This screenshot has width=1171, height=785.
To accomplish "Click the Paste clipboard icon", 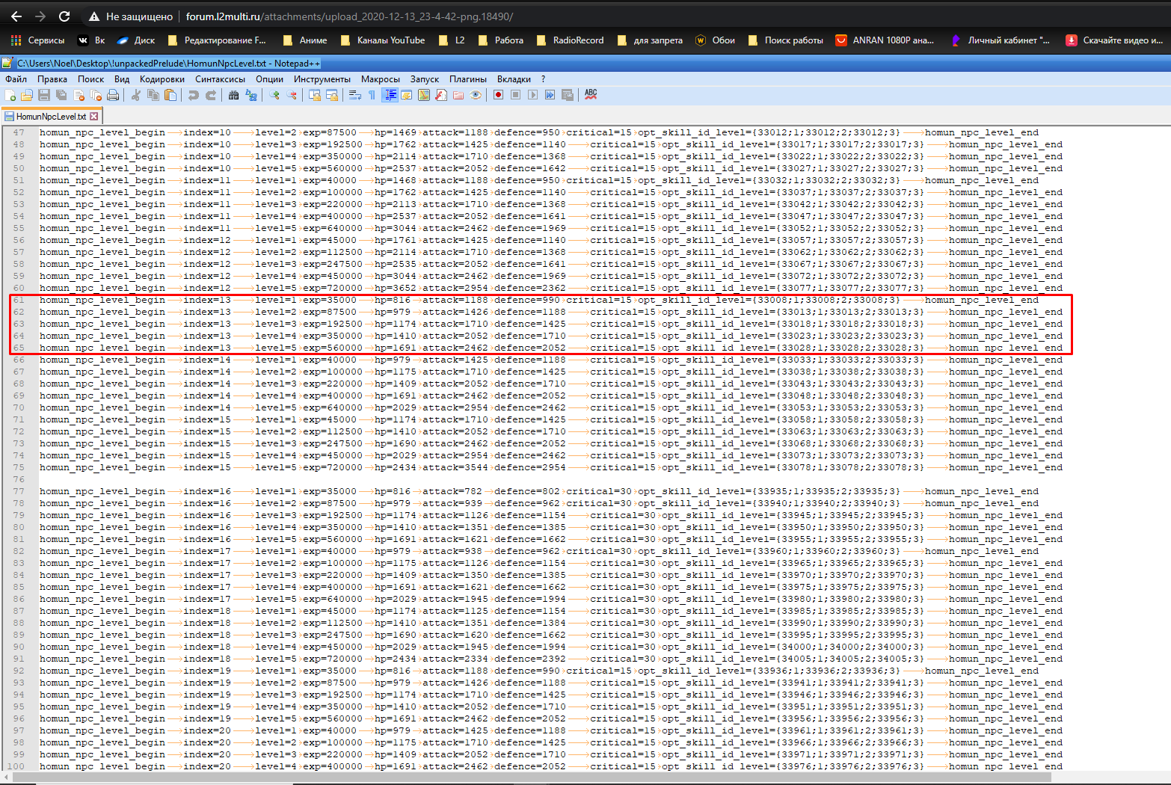I will (170, 95).
